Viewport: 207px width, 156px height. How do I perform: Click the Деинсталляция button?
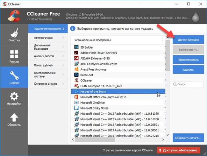(189, 40)
